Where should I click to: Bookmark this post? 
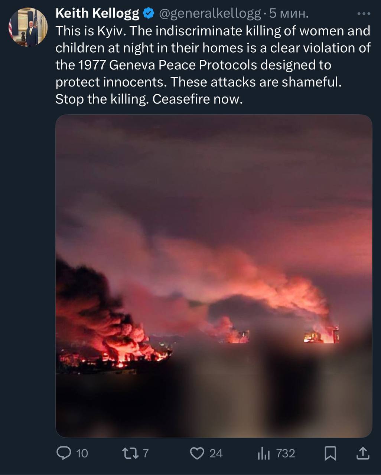click(330, 453)
